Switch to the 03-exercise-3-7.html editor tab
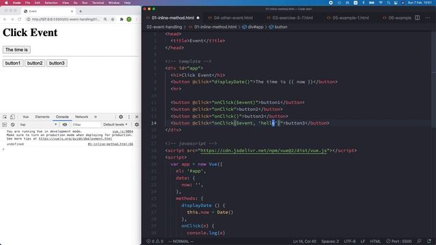The width and height of the screenshot is (436, 245). 292,18
